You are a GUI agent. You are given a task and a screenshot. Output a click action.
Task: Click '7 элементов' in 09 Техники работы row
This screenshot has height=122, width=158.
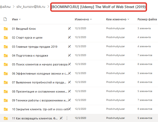click(x=145, y=100)
